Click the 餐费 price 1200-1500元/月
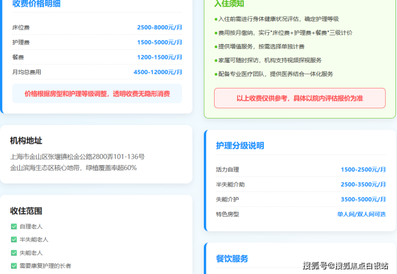The image size is (397, 274). coord(159,57)
